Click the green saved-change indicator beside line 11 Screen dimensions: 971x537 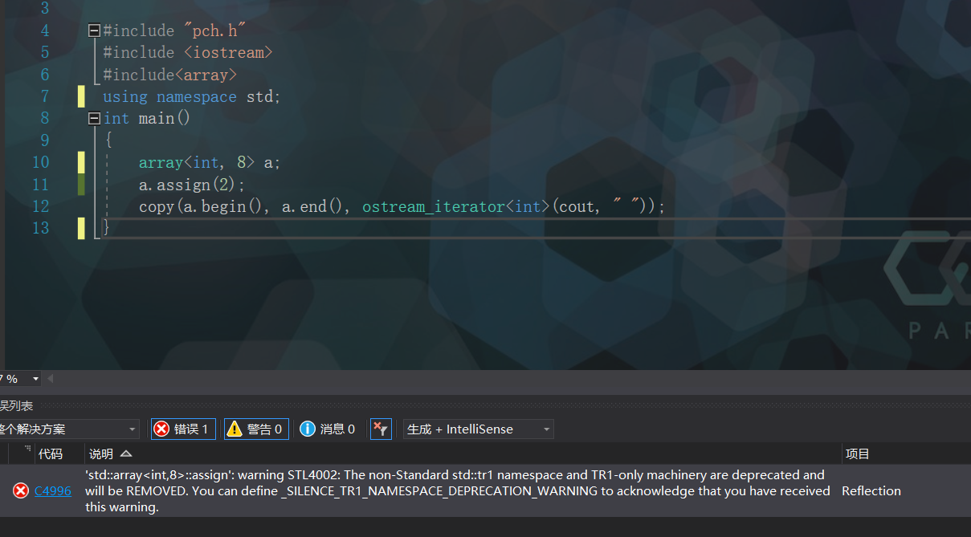tap(81, 184)
